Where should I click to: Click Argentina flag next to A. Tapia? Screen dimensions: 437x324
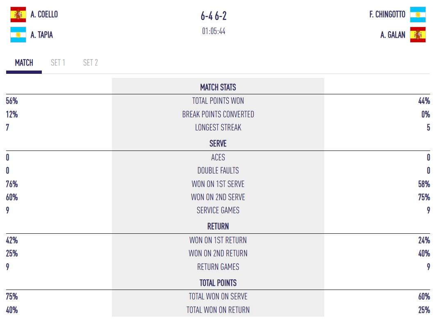(18, 35)
